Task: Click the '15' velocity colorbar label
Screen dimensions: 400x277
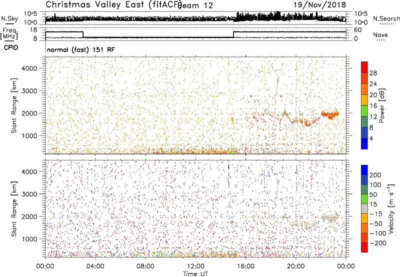Action: point(373,204)
